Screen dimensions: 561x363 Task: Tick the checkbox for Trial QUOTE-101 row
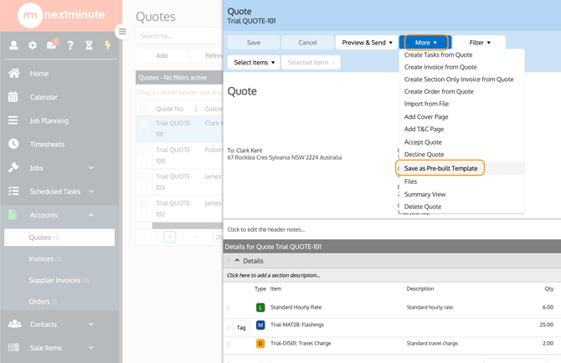tap(144, 124)
